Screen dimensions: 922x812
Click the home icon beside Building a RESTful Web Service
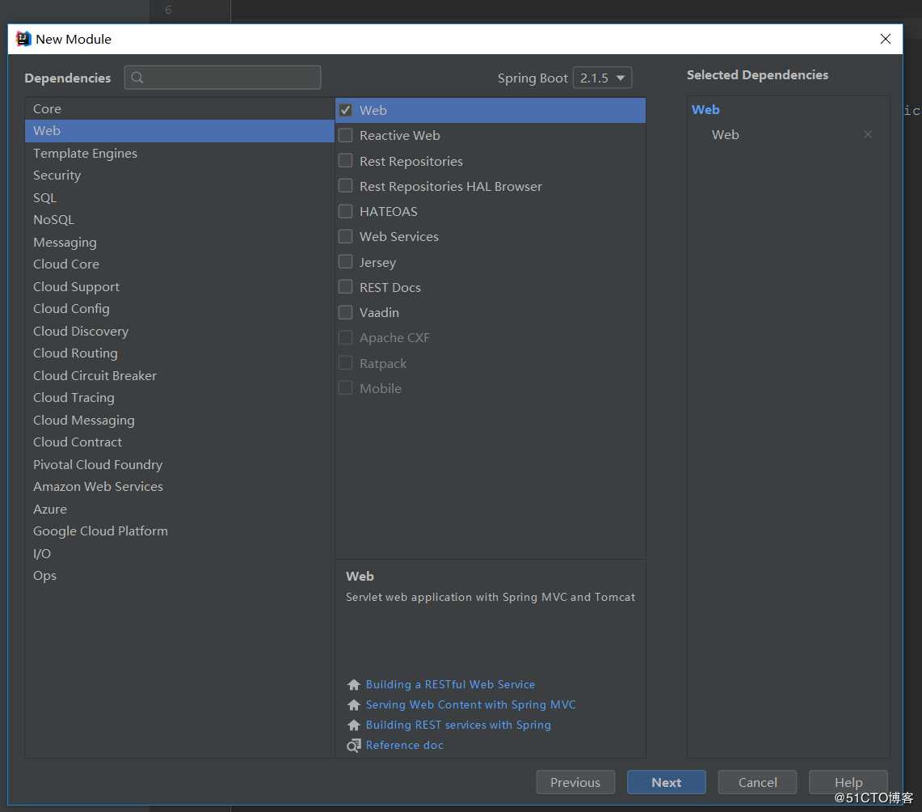pos(353,685)
